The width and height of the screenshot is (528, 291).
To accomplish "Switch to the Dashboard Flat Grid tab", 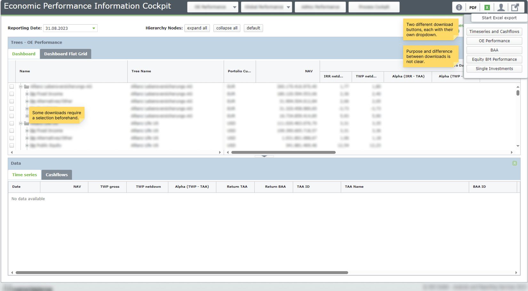I will (x=66, y=54).
